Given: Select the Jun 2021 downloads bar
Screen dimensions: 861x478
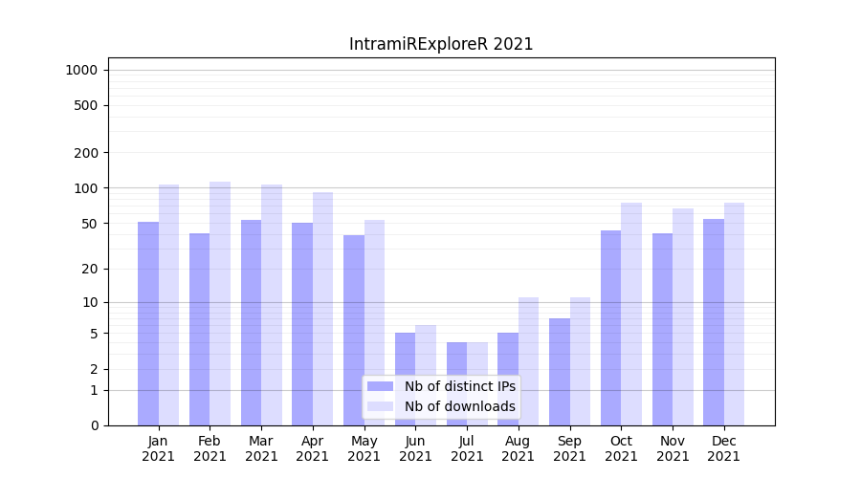Looking at the screenshot, I should [x=426, y=354].
